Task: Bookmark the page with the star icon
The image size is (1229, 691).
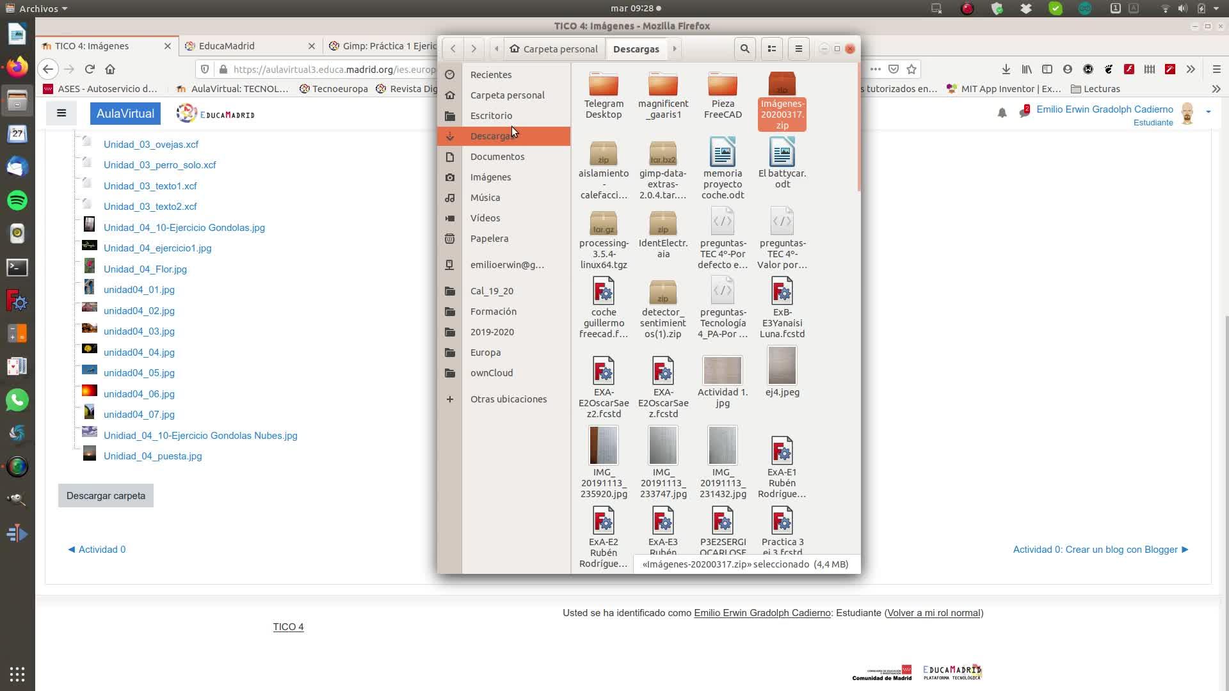Action: tap(912, 69)
